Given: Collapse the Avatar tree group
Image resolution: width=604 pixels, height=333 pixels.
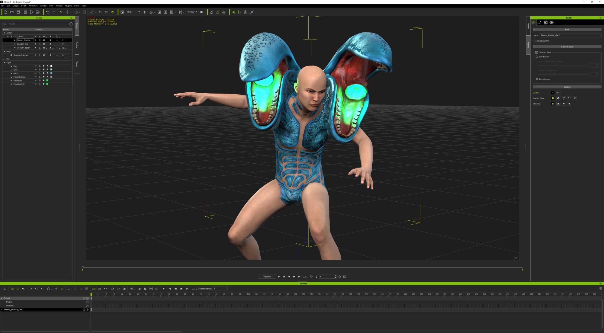Looking at the screenshot, I should [x=4, y=33].
